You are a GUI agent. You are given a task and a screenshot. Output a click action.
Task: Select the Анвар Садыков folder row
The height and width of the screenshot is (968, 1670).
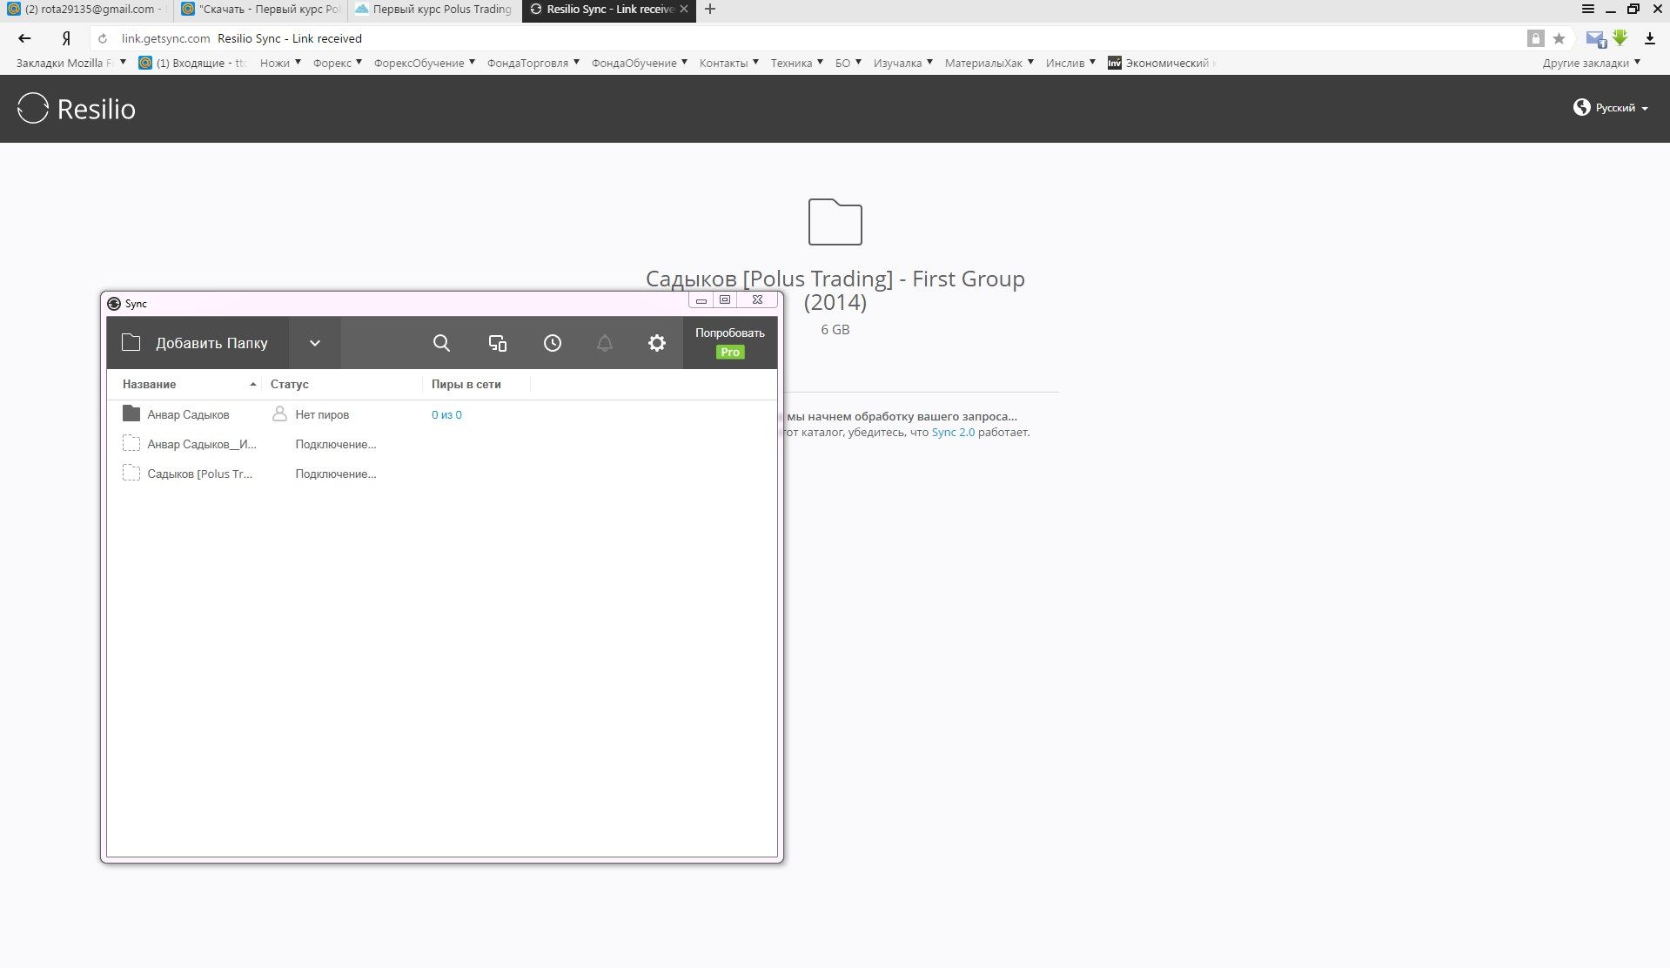click(441, 414)
